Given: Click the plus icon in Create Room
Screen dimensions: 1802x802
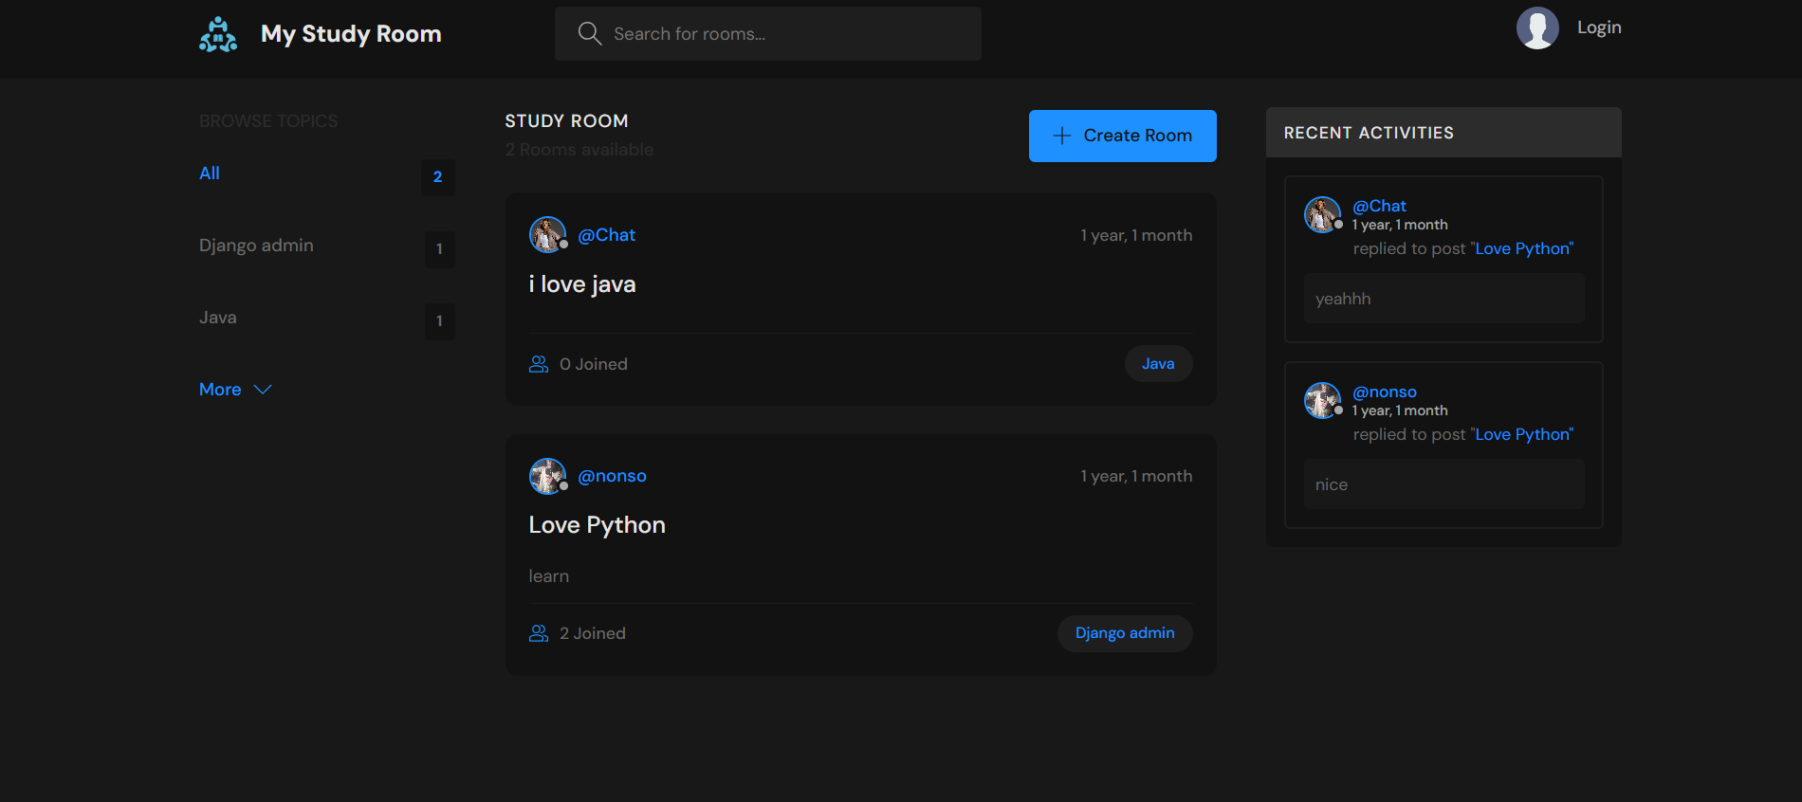Looking at the screenshot, I should pos(1062,136).
